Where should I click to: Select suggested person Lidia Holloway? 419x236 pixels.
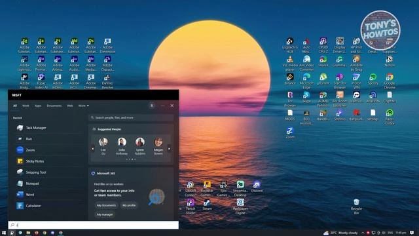pyautogui.click(x=122, y=146)
